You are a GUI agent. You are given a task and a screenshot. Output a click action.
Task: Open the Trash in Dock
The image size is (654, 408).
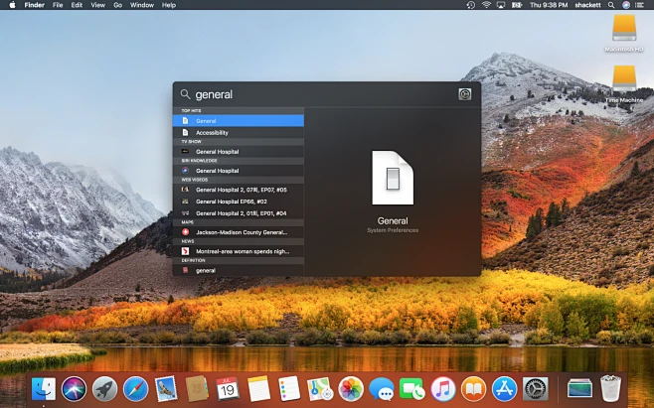click(x=610, y=389)
